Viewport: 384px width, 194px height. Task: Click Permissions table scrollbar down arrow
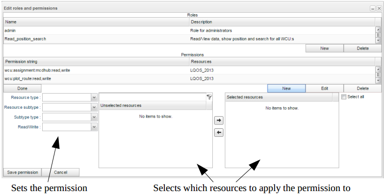pos(378,80)
